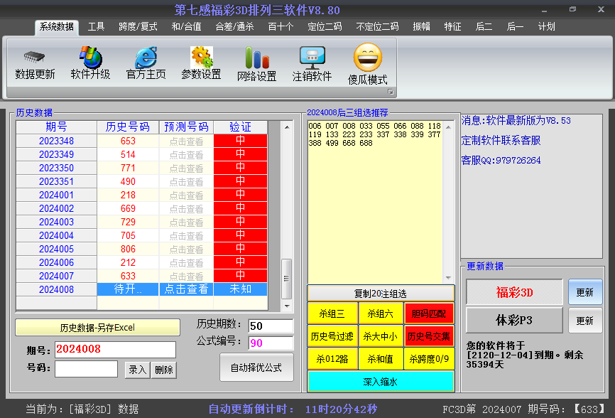Click ribbon group expand launcher icon
Image resolution: width=615 pixels, height=418 pixels.
(391, 92)
